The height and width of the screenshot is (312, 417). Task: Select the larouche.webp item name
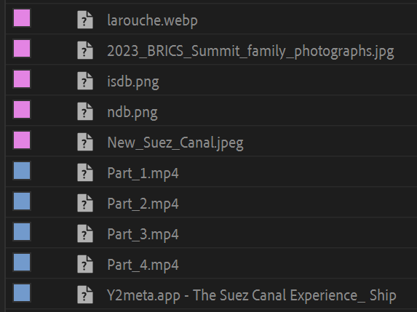(152, 20)
